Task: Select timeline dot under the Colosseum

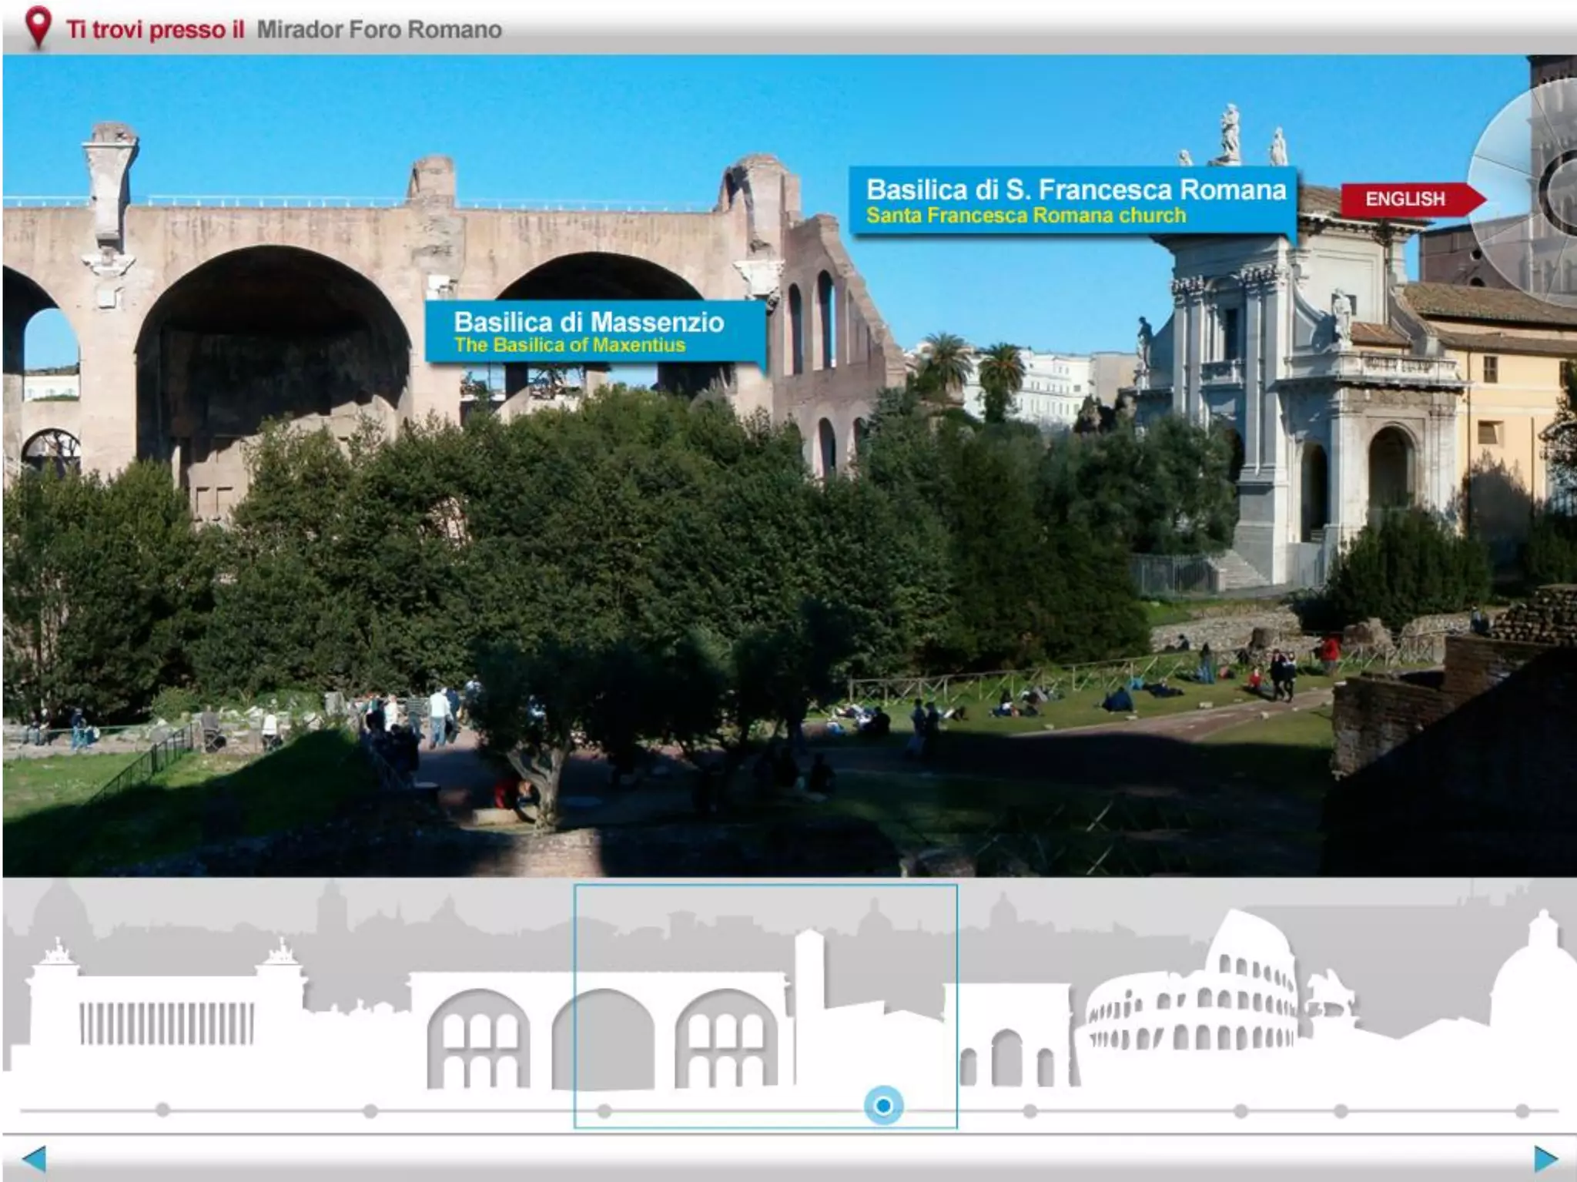Action: click(1241, 1110)
